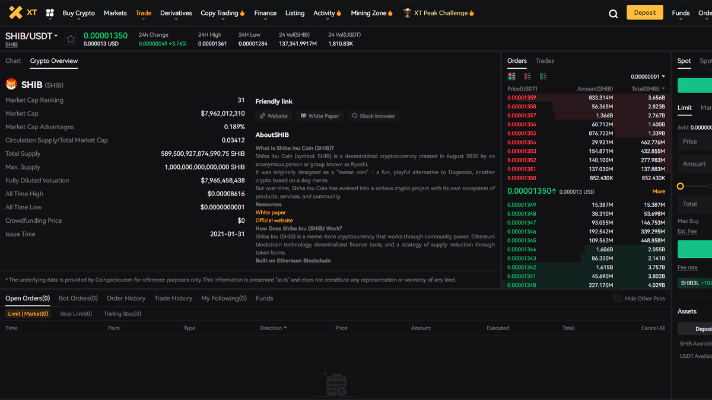712x400 pixels.
Task: Click the search magnifier icon
Action: pyautogui.click(x=613, y=13)
